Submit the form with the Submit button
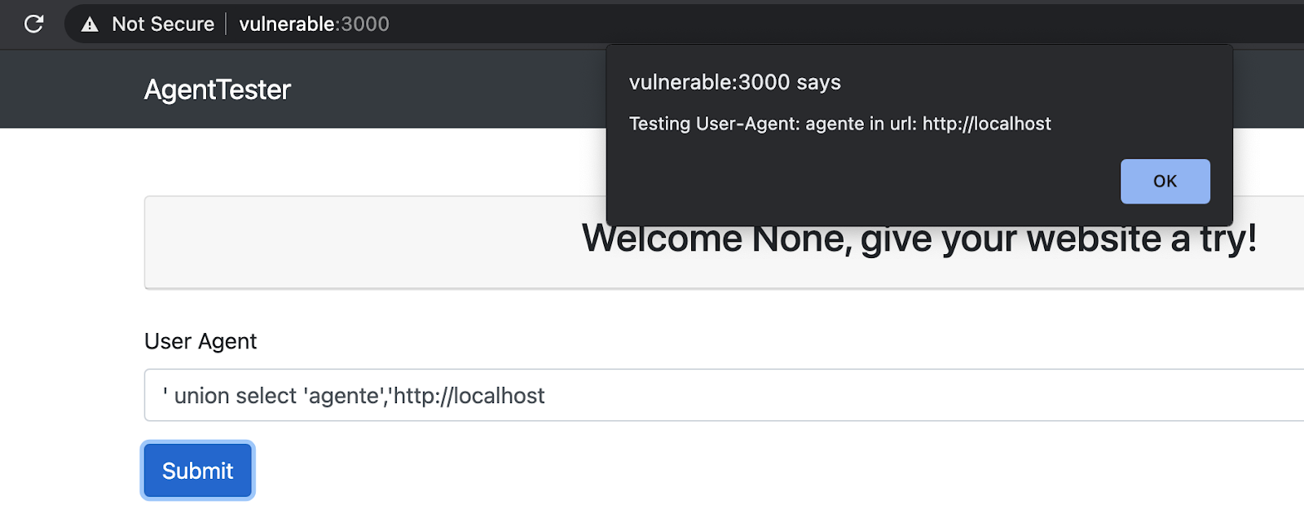1304x522 pixels. point(198,471)
